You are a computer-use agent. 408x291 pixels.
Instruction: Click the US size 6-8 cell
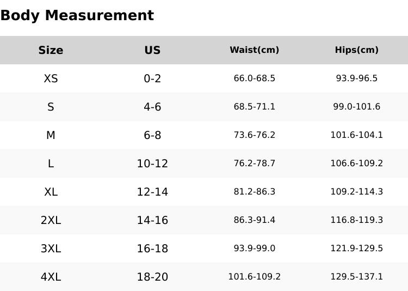[x=152, y=135]
